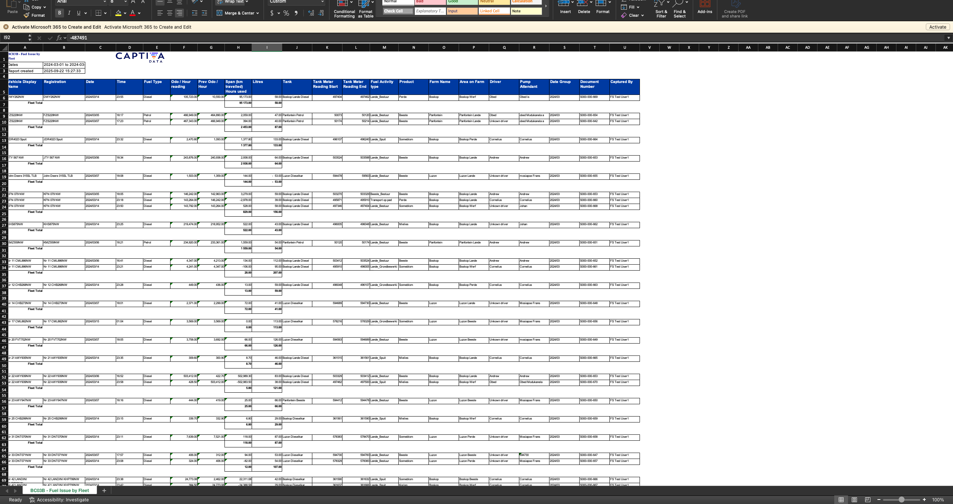Click the Activate button
The height and width of the screenshot is (504, 953).
tap(937, 27)
